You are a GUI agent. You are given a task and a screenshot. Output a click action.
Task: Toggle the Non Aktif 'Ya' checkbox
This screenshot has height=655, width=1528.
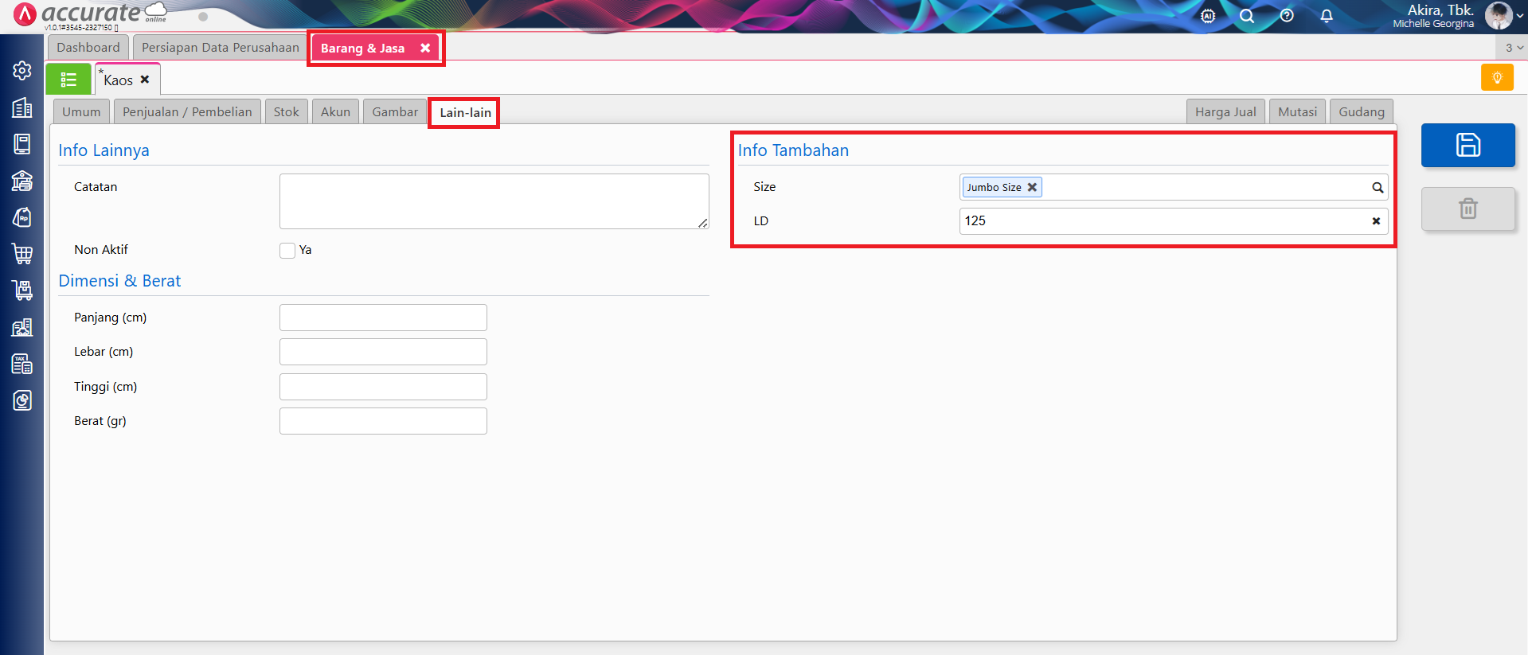click(287, 251)
